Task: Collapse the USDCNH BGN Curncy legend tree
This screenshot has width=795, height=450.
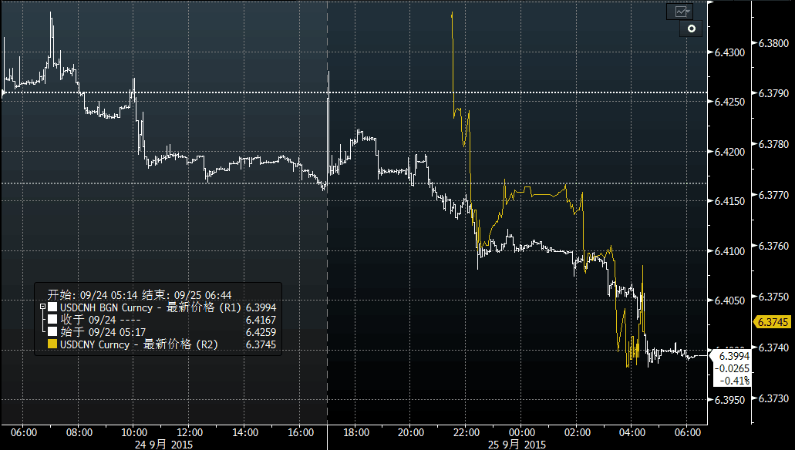Action: (42, 307)
